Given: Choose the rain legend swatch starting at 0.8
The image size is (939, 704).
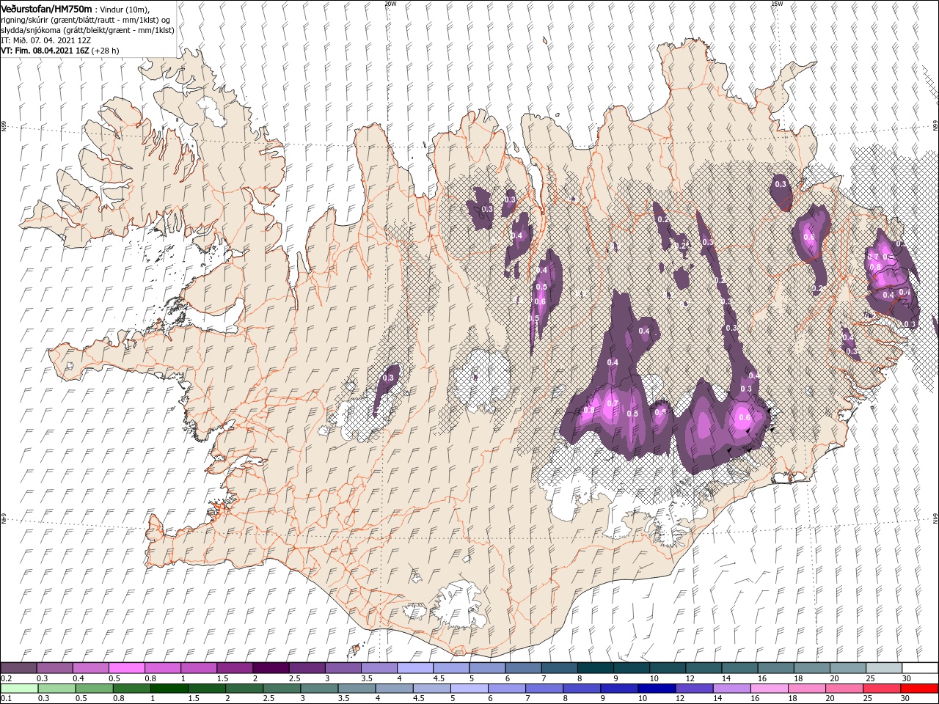Looking at the screenshot, I should (131, 689).
